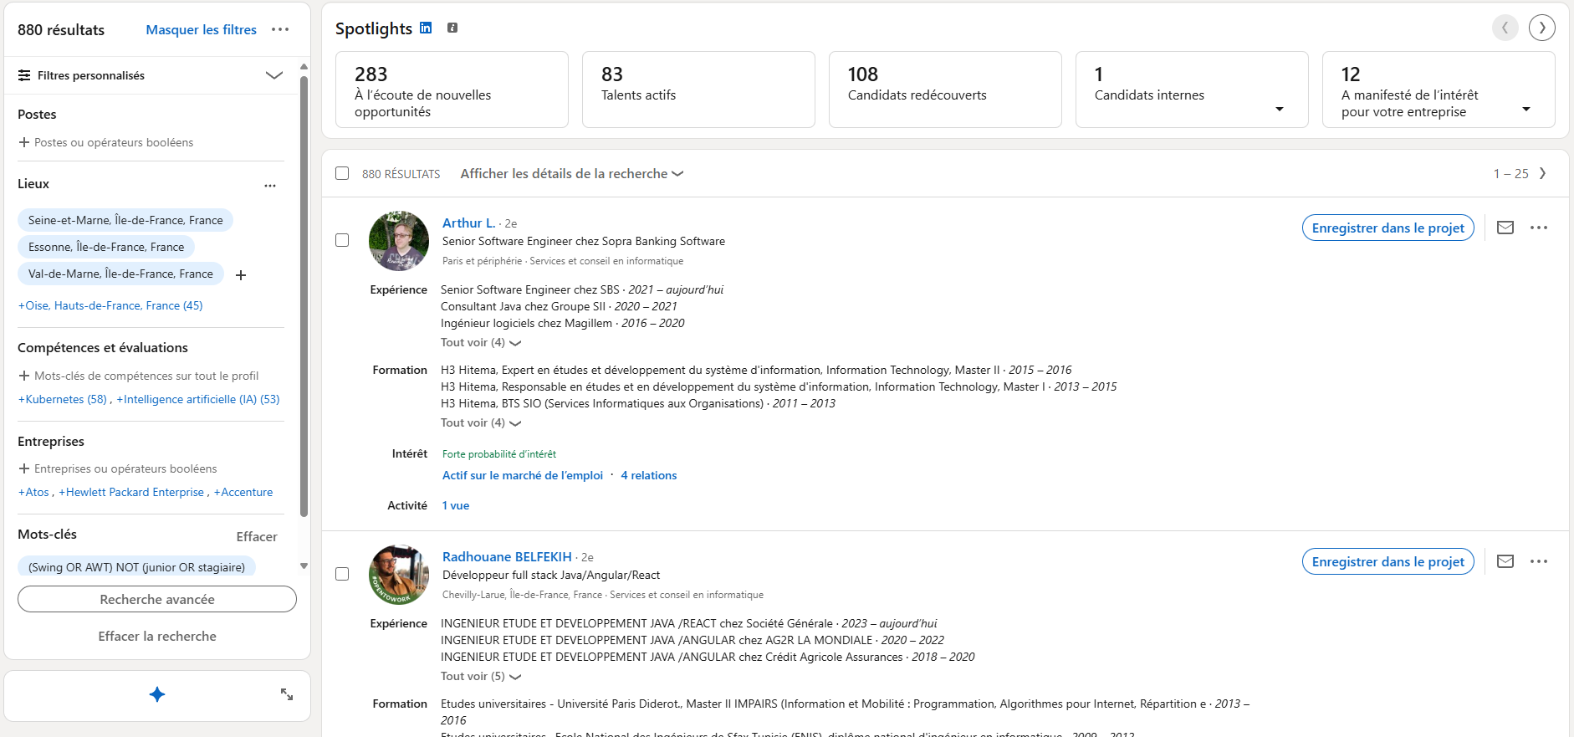Click the LinkedIn logo next to Spotlights

[426, 28]
